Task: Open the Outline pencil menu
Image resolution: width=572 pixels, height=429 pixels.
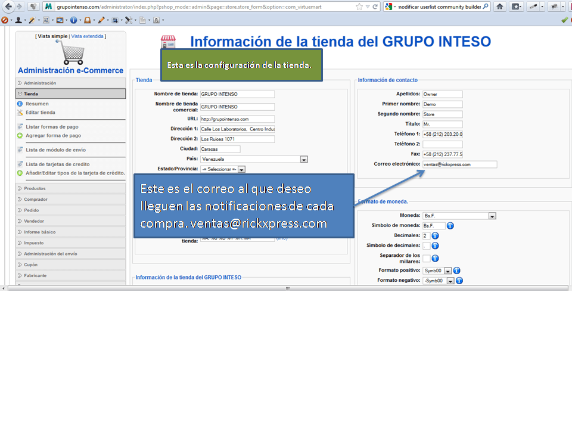Action: (x=101, y=20)
